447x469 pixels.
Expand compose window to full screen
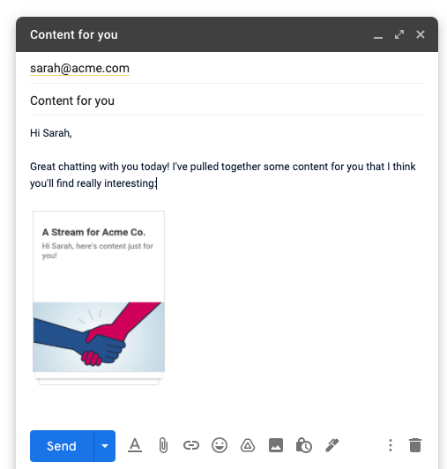399,34
